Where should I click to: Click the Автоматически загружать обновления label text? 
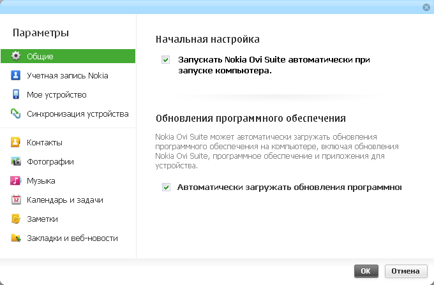coord(289,187)
